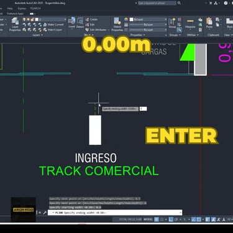Click the Ungroup icon in Groups panel

click(x=180, y=19)
